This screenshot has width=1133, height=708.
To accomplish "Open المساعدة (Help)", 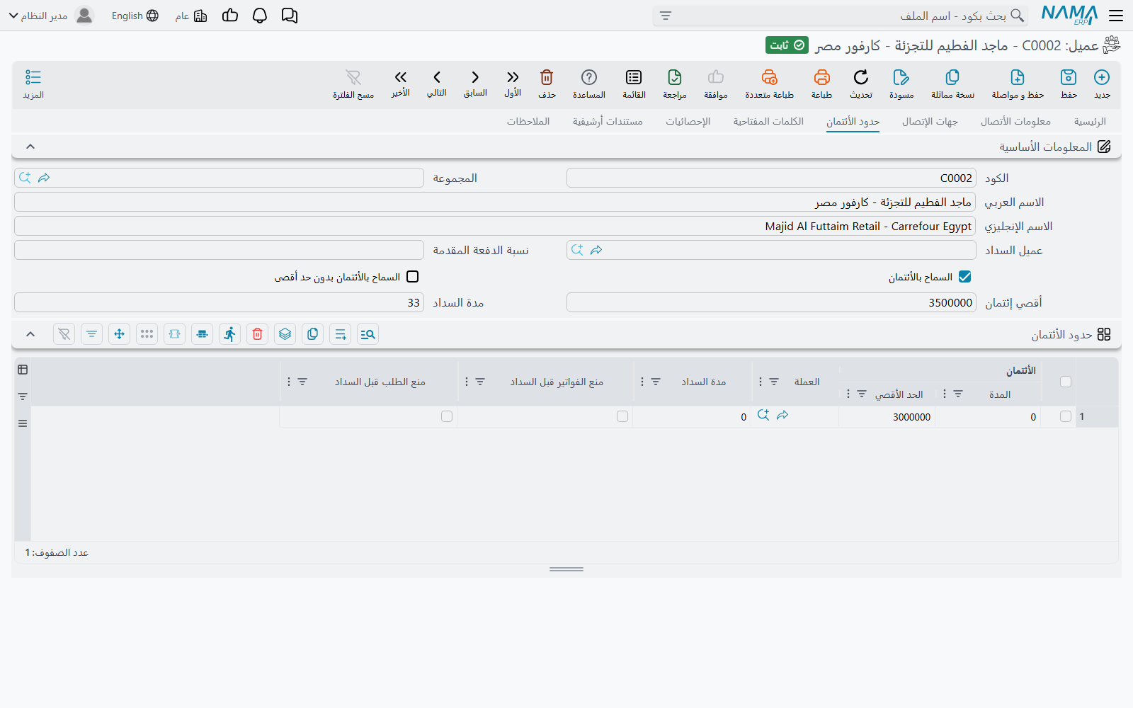I will (x=589, y=84).
